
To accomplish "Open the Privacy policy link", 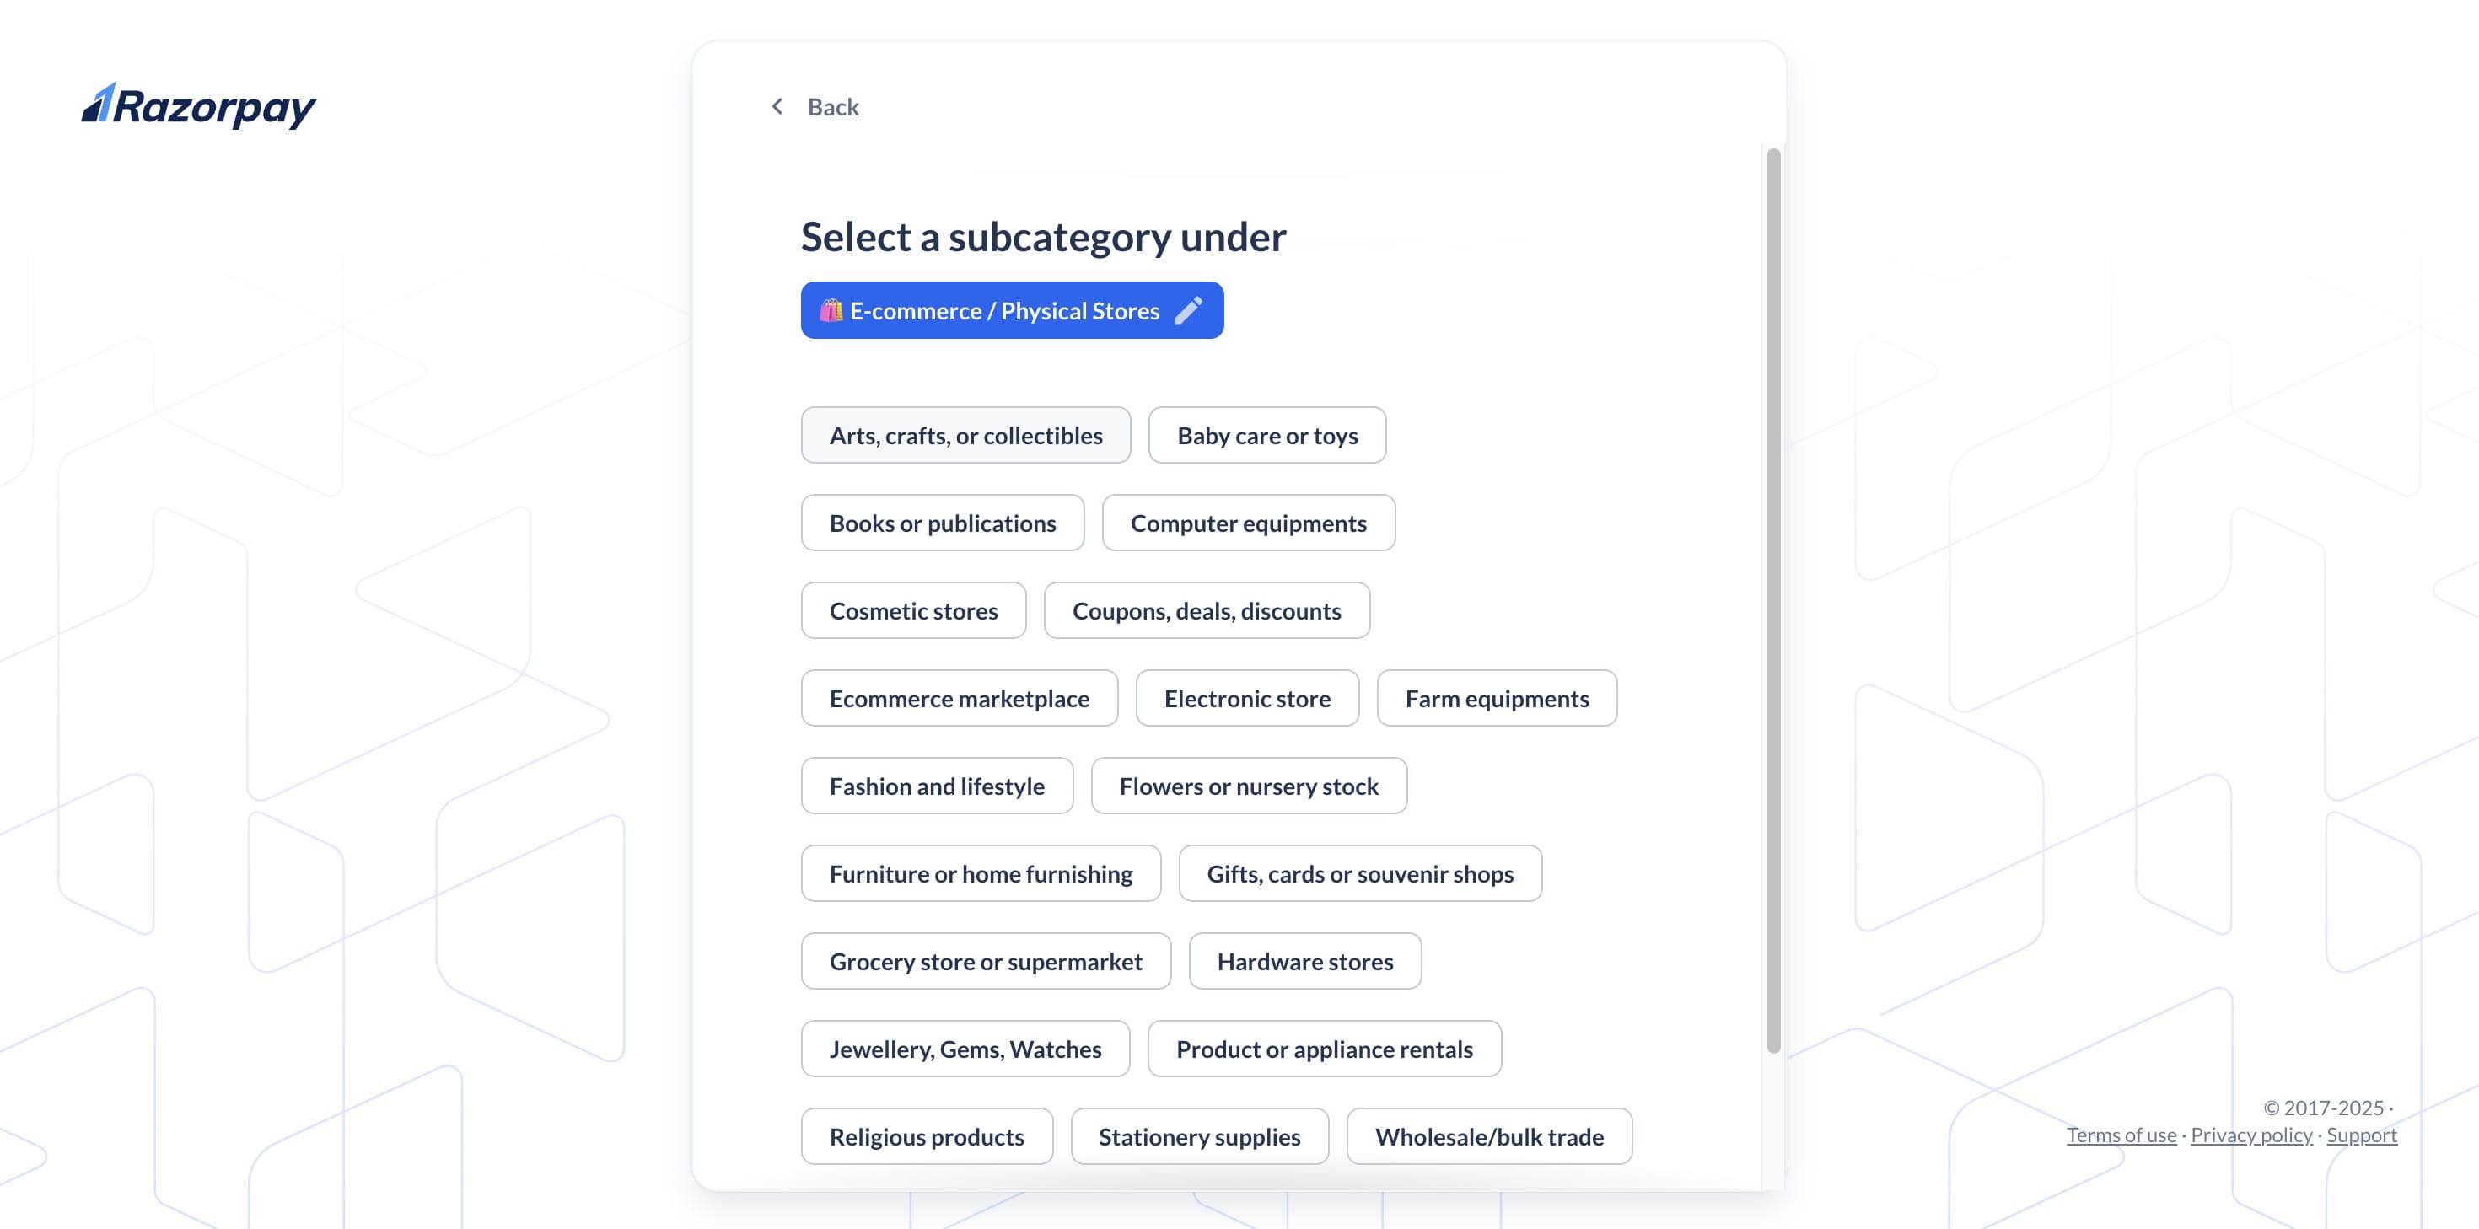I will click(x=2251, y=1135).
